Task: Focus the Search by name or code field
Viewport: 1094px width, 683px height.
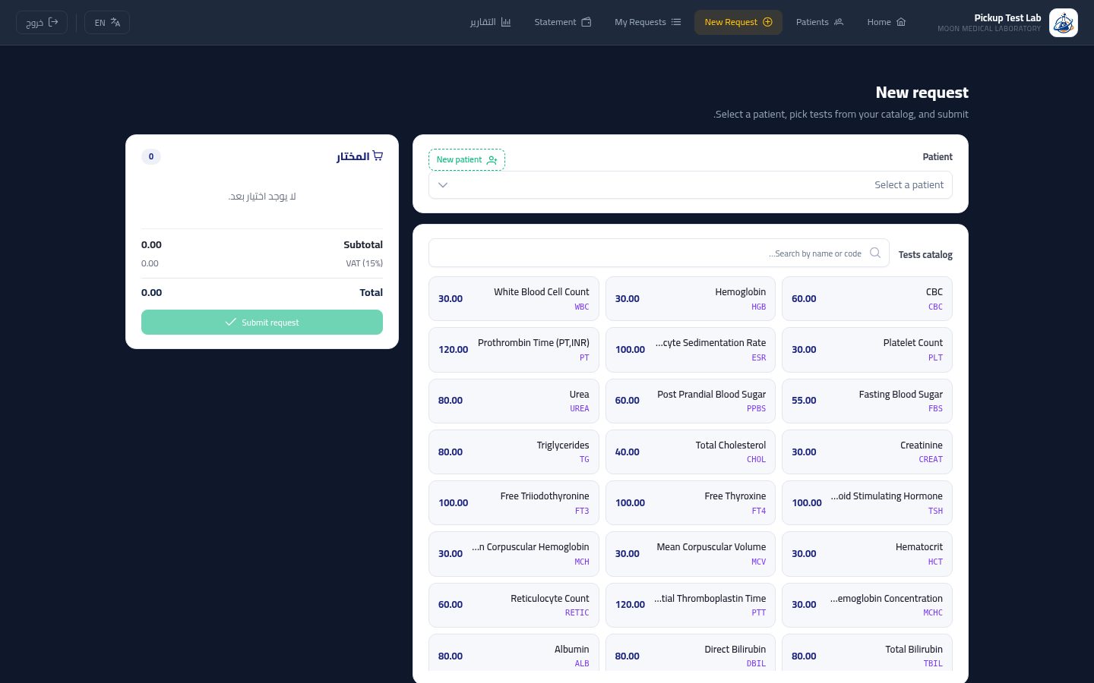Action: point(659,253)
